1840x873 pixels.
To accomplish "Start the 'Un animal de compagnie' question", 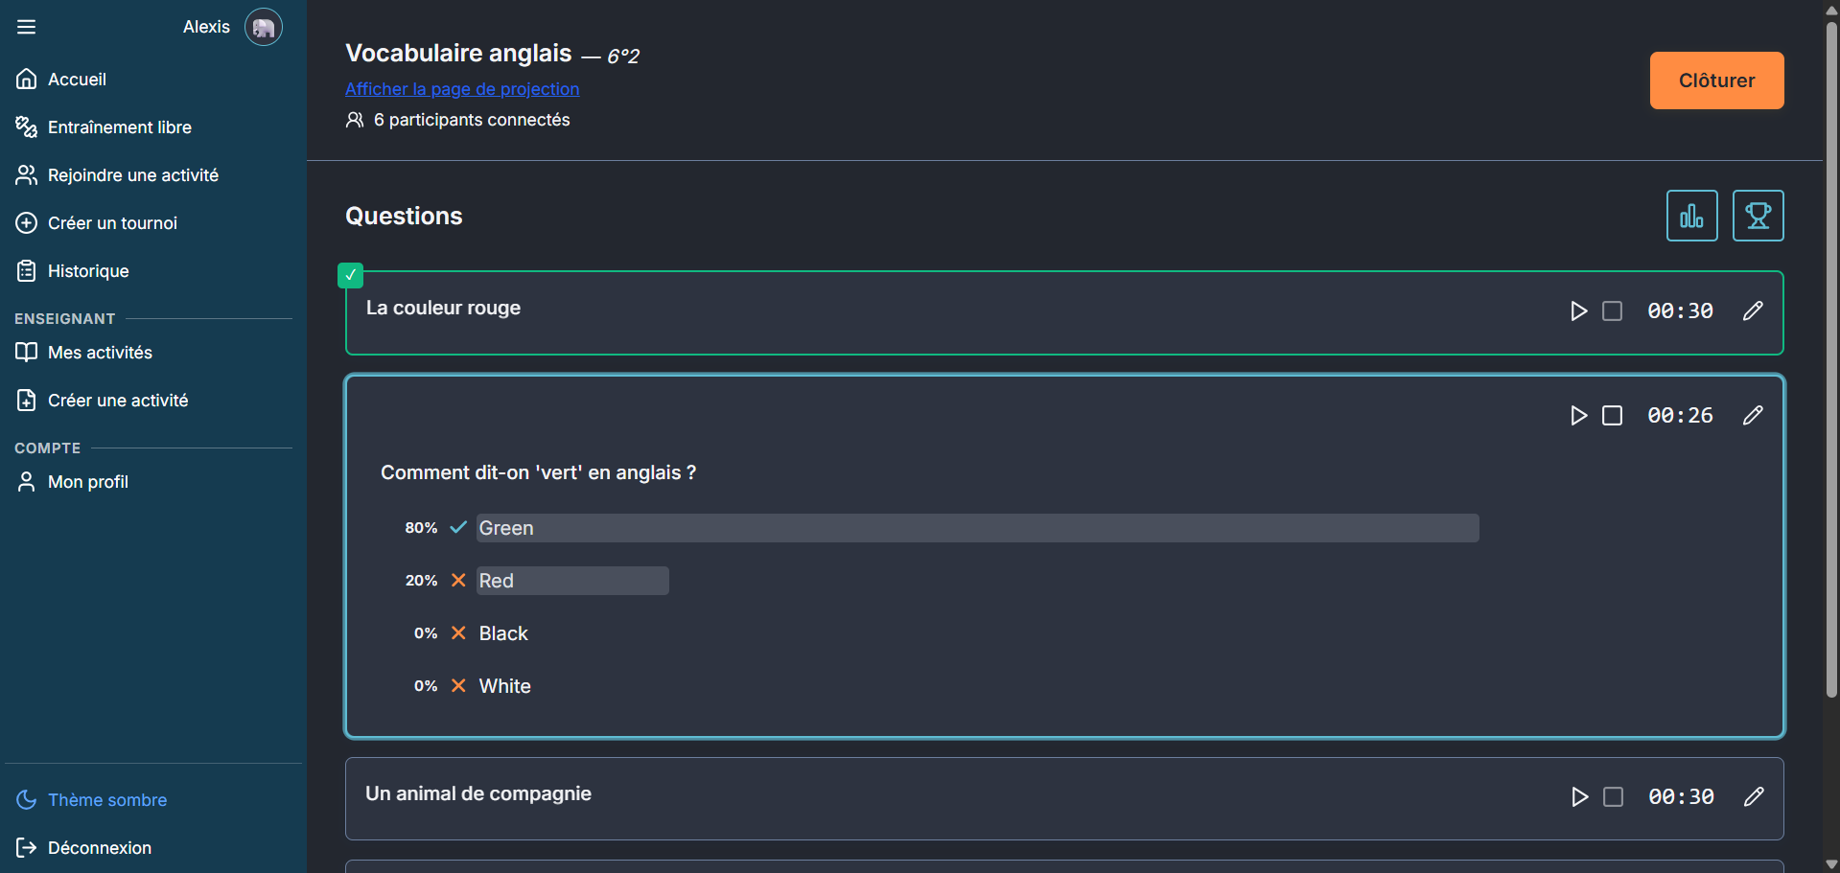I will (x=1579, y=796).
